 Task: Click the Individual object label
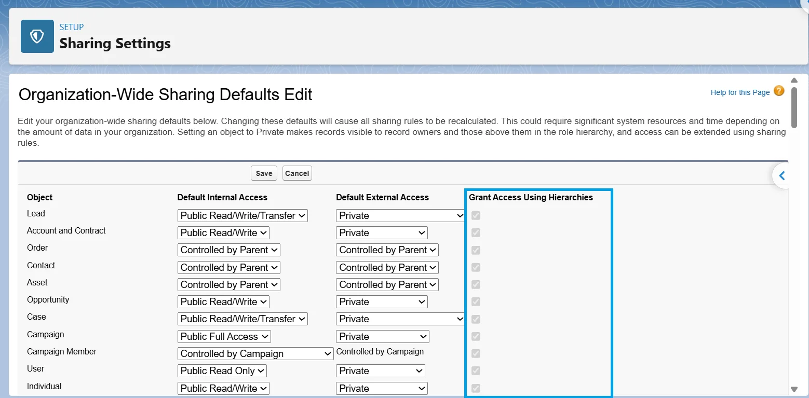pyautogui.click(x=44, y=386)
